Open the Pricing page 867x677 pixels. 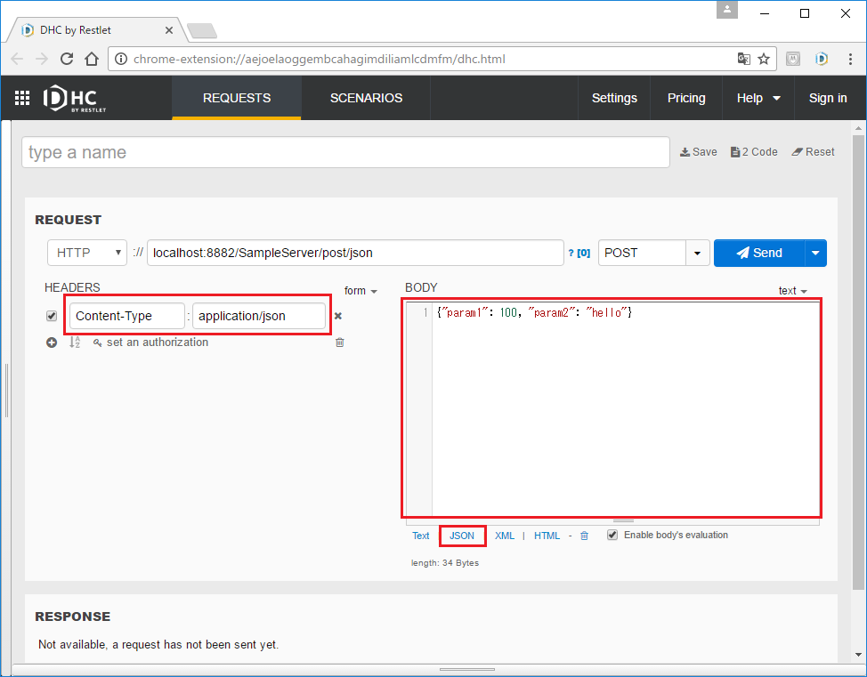click(686, 98)
